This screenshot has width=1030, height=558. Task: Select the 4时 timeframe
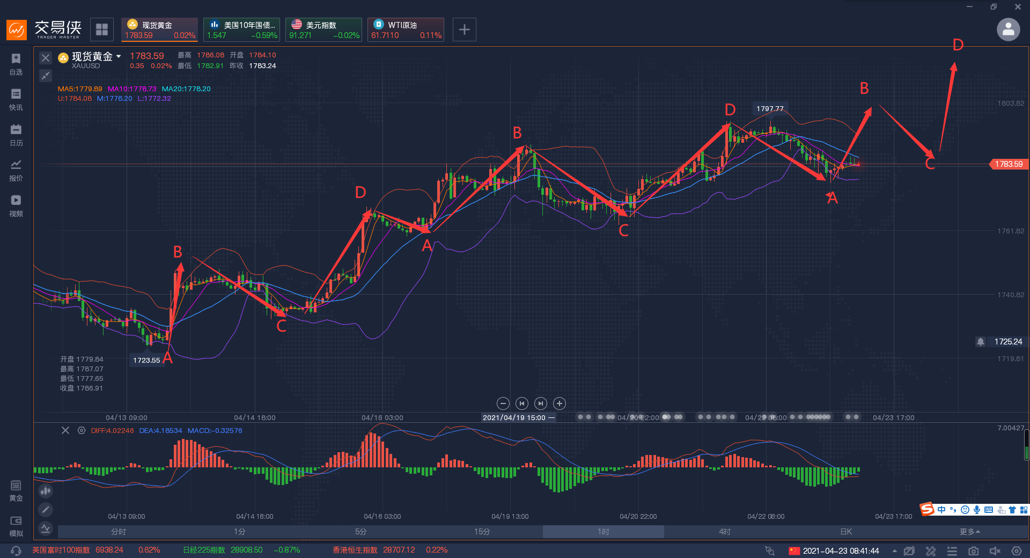tap(725, 532)
